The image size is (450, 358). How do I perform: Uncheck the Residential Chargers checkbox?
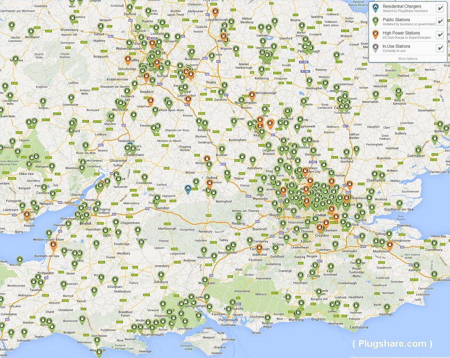(x=440, y=8)
